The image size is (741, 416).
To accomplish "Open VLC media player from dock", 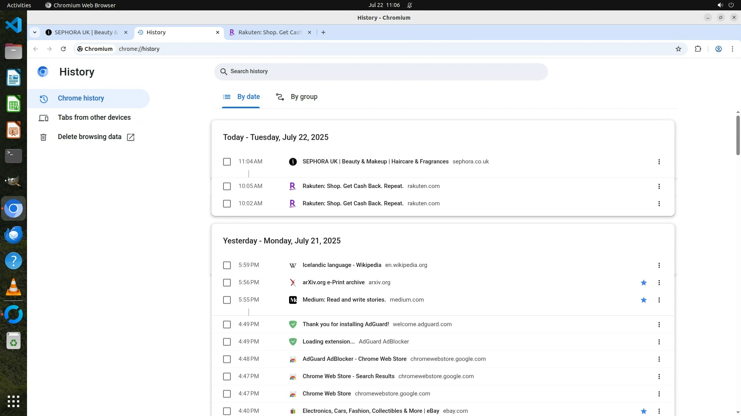I will [x=14, y=287].
